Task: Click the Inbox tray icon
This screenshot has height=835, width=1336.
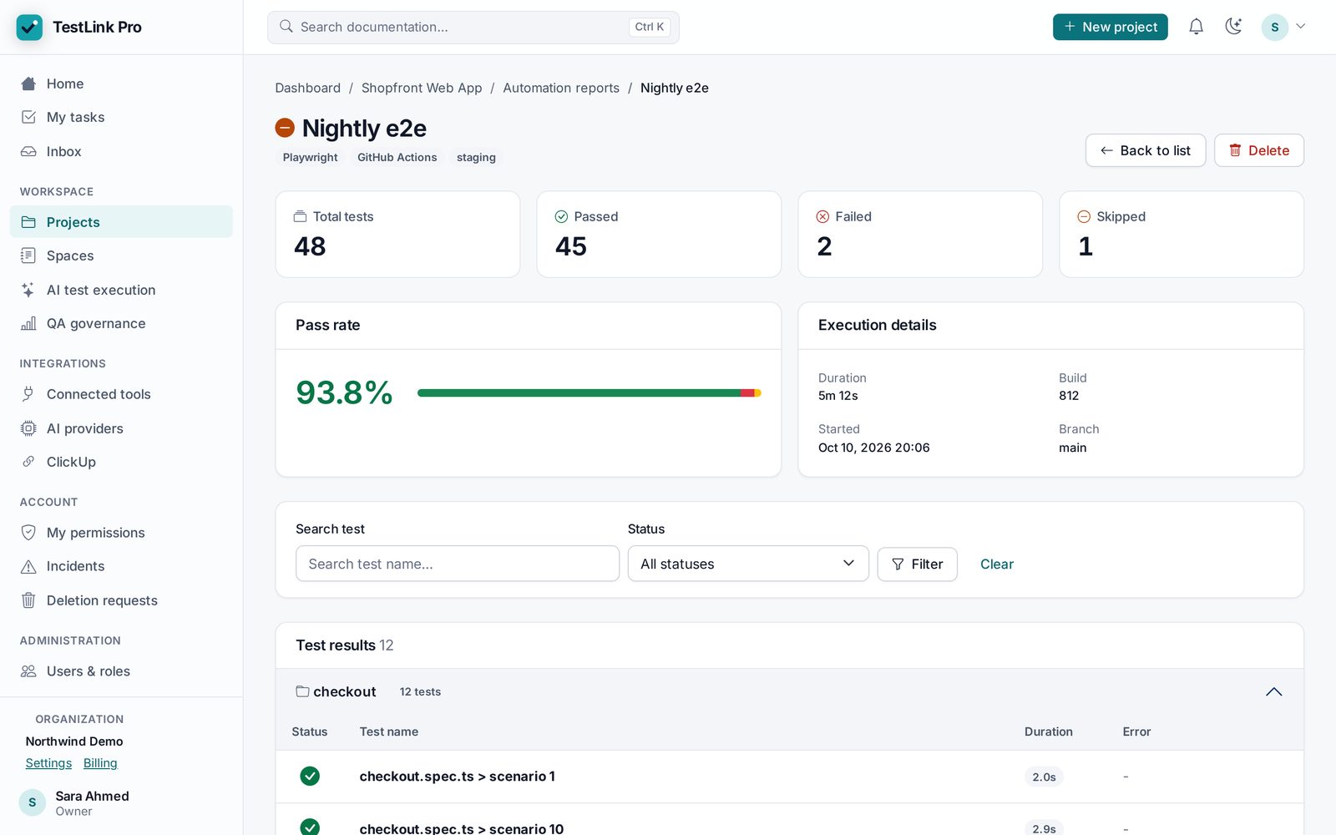Action: (28, 151)
